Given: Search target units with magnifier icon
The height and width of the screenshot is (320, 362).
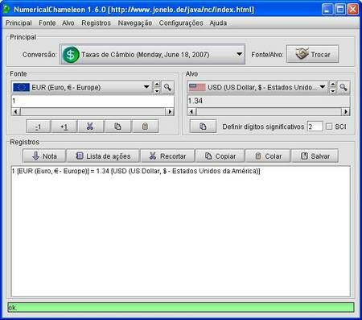Looking at the screenshot, I should [x=343, y=87].
